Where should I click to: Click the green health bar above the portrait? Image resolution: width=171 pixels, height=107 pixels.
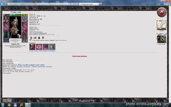click(15, 15)
